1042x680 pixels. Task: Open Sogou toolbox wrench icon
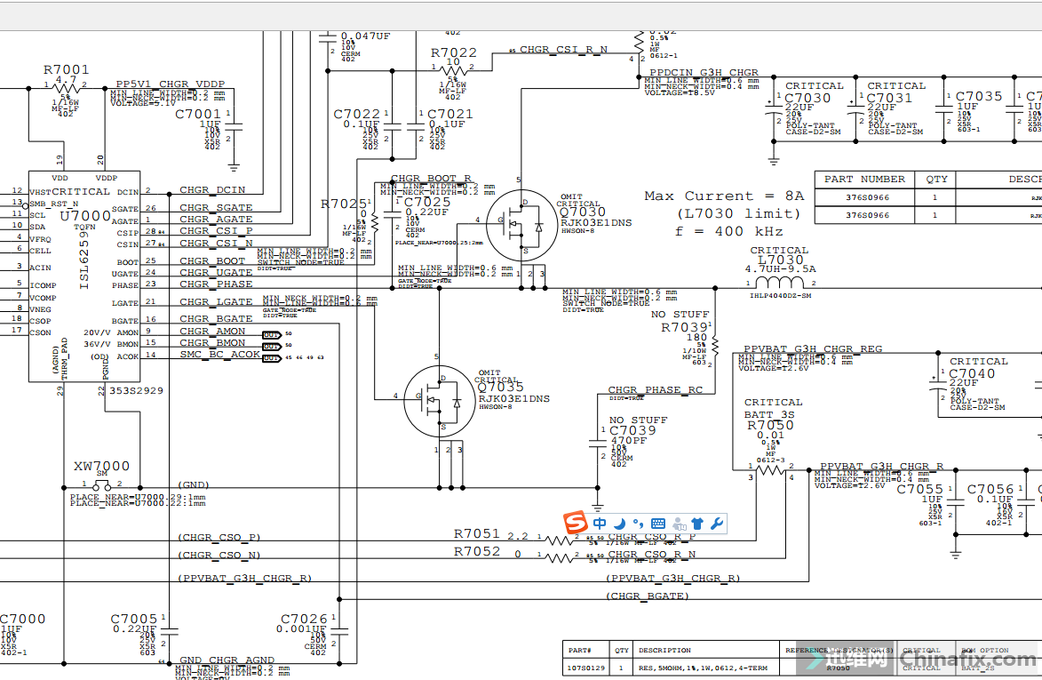pyautogui.click(x=716, y=524)
